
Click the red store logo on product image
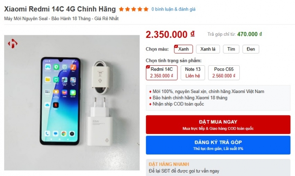[x=13, y=44]
